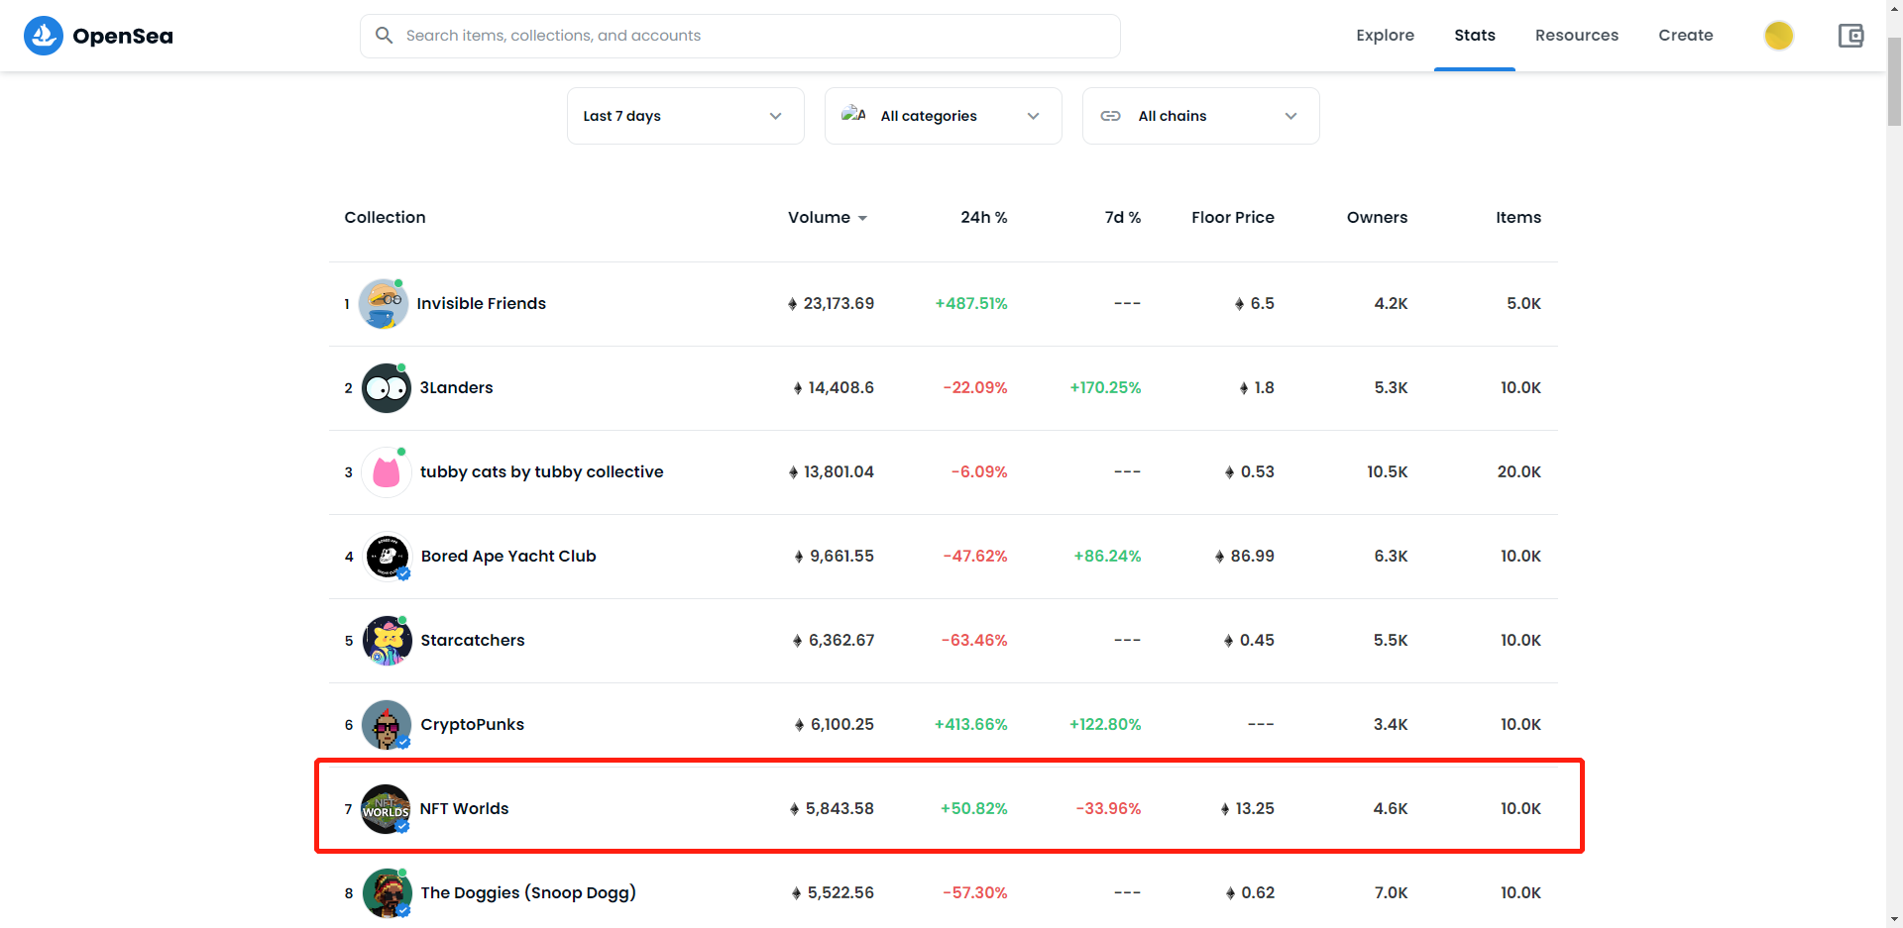The height and width of the screenshot is (928, 1903).
Task: Open the Resources menu
Action: point(1577,36)
